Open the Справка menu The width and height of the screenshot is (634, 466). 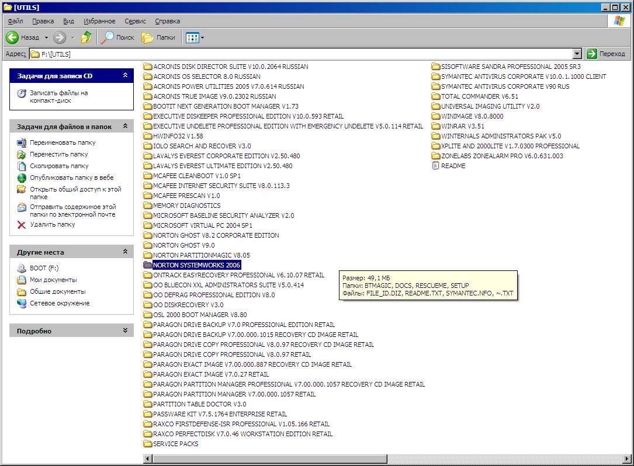(x=167, y=21)
